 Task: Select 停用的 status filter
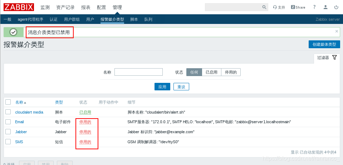tap(231, 72)
